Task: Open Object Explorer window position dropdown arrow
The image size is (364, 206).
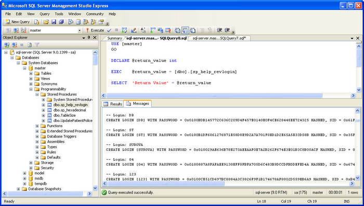Action: click(x=84, y=38)
